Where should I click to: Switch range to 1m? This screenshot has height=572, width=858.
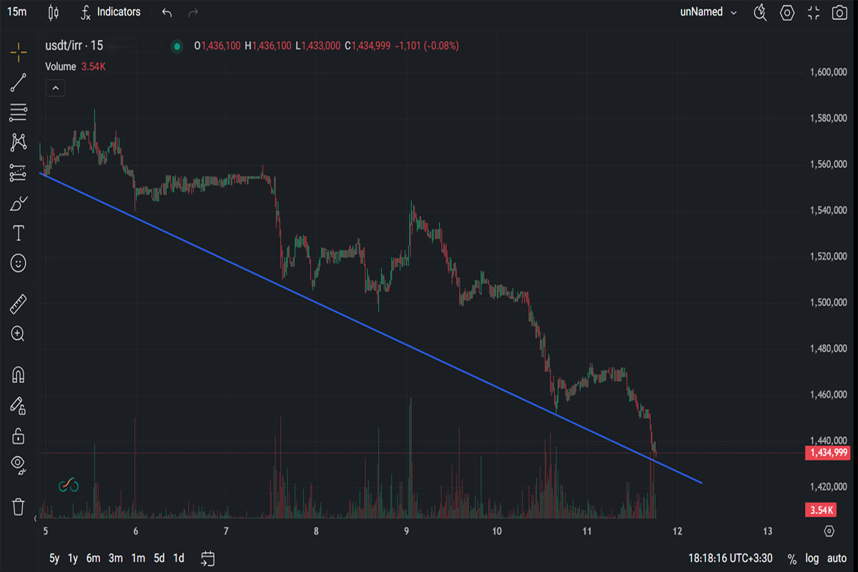coord(138,558)
